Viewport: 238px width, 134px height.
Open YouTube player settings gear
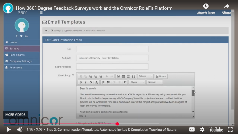coord(202,129)
